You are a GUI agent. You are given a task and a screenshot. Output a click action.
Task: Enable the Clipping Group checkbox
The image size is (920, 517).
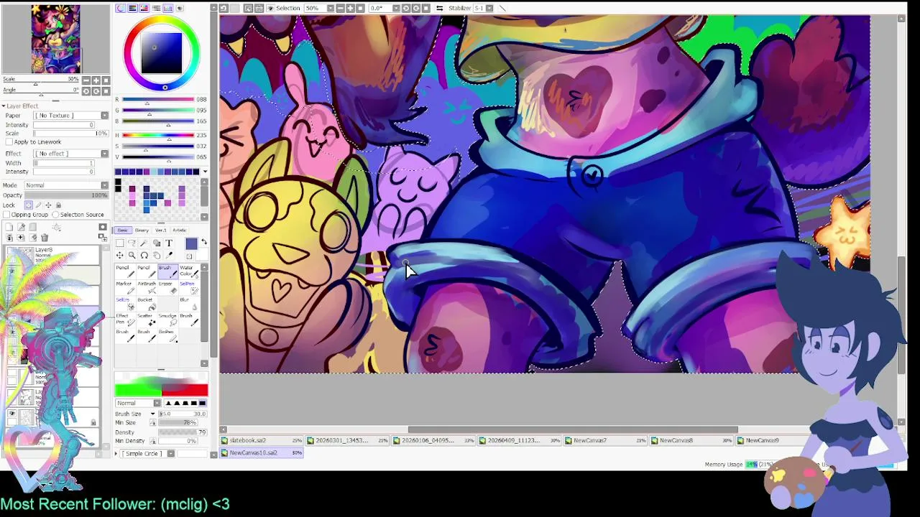(7, 215)
